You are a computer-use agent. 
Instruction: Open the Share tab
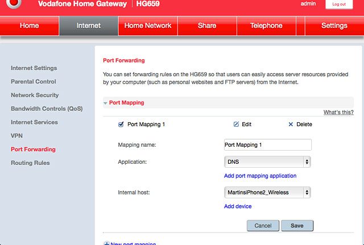pos(207,26)
